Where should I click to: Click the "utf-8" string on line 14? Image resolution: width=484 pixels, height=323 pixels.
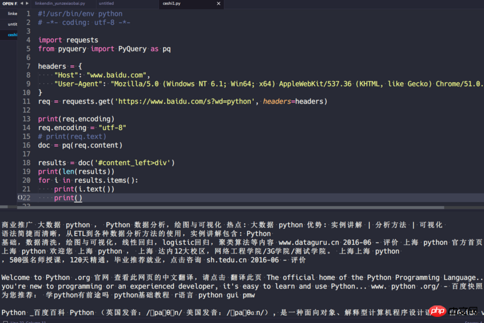(113, 128)
